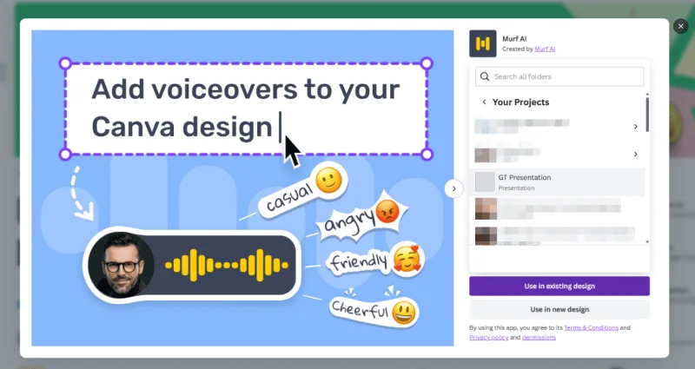Screen dimensions: 695x369
Task: Open the permissions link
Action: pyautogui.click(x=539, y=338)
